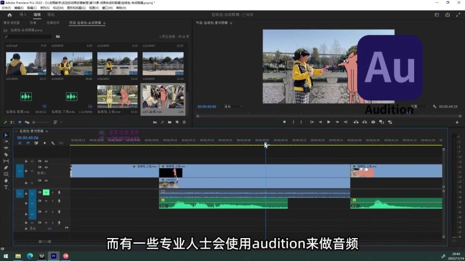Toggle V3 track eye visibility
The height and width of the screenshot is (261, 465).
[46, 161]
